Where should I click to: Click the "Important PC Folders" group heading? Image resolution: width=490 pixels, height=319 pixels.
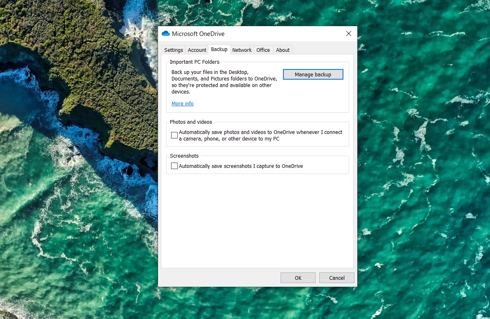(x=195, y=62)
